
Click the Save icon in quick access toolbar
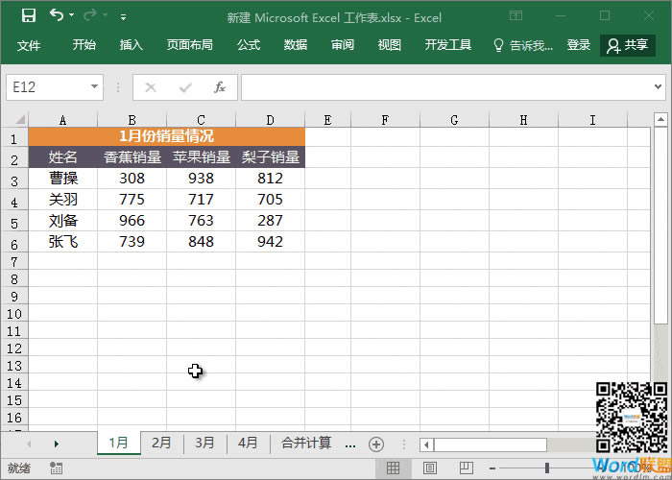point(29,16)
